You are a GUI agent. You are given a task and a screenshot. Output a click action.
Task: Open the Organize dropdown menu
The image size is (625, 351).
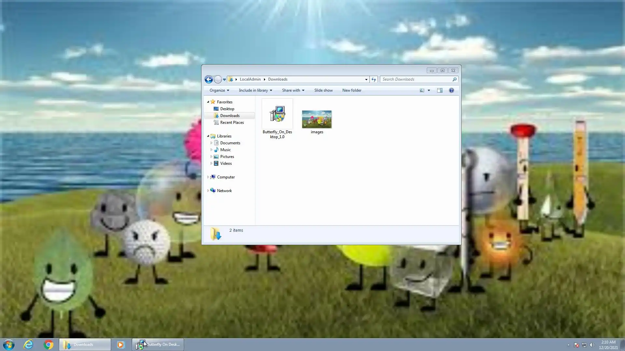[219, 90]
